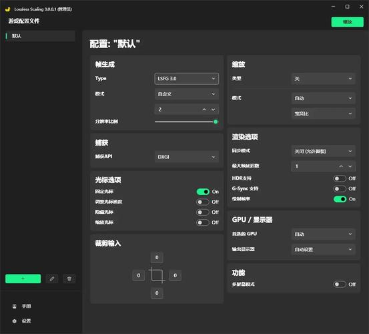Increase frame generation multiplier with up arrow
The image size is (369, 334).
204,110
